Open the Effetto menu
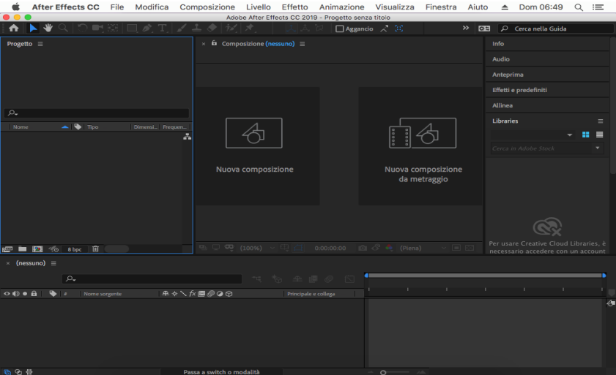Image resolution: width=616 pixels, height=375 pixels. (x=294, y=7)
